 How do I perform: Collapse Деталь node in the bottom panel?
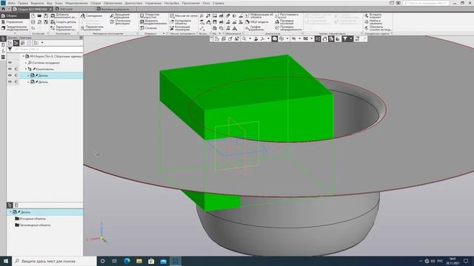[10, 212]
